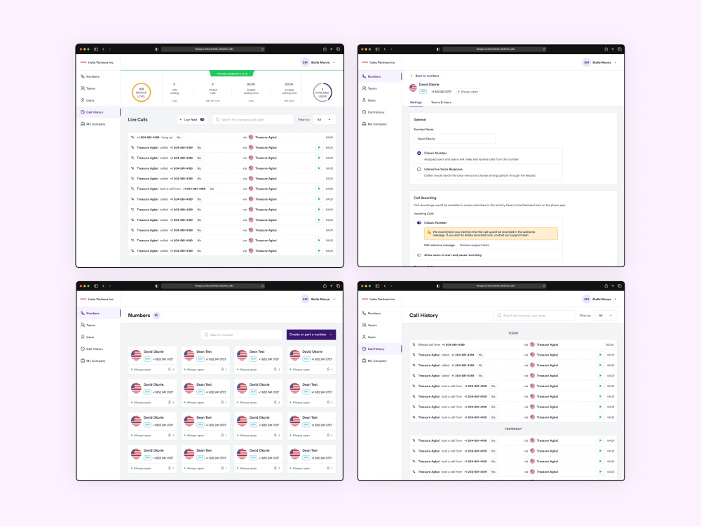Click the Iroko Partners Inc logo in Call History window
The width and height of the screenshot is (701, 526).
(378, 299)
